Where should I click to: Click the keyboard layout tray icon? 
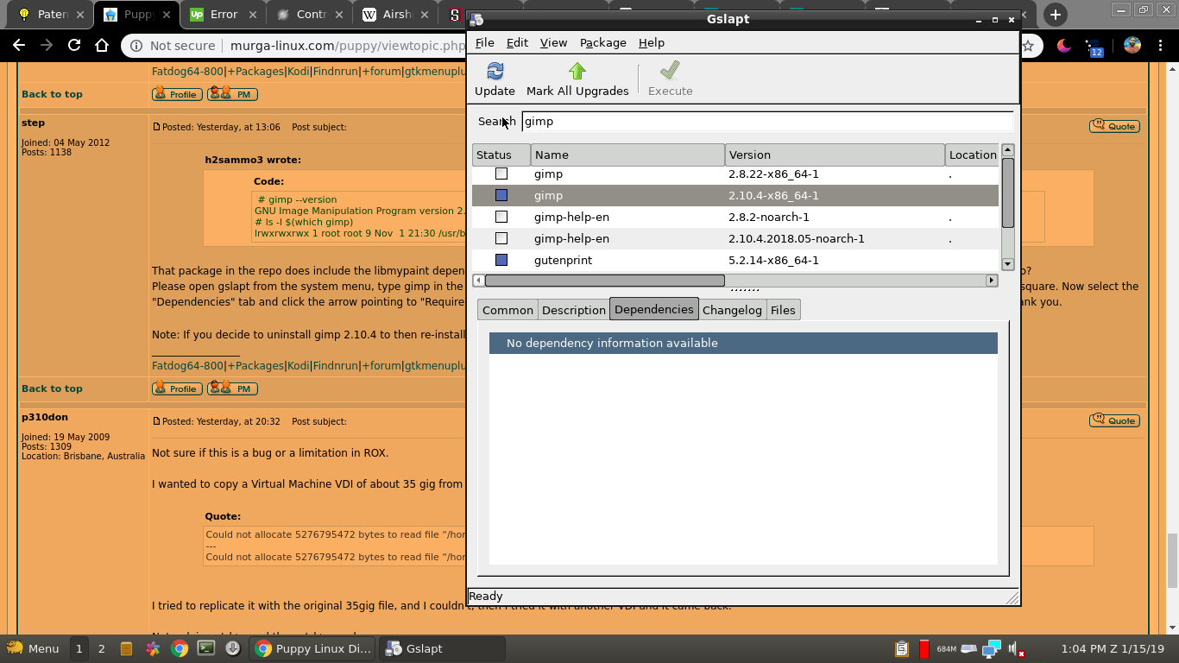pyautogui.click(x=968, y=648)
